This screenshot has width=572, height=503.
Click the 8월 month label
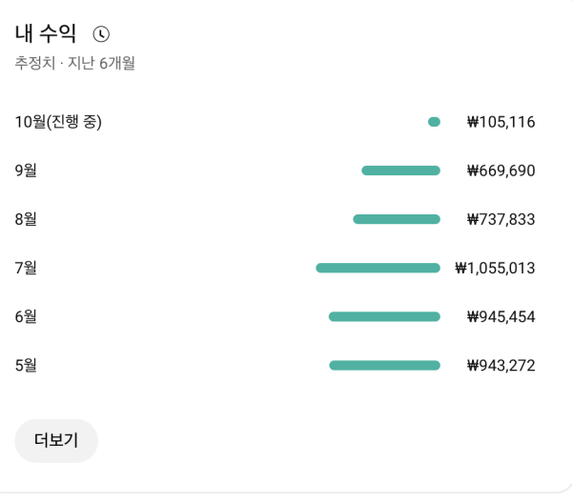tap(26, 219)
